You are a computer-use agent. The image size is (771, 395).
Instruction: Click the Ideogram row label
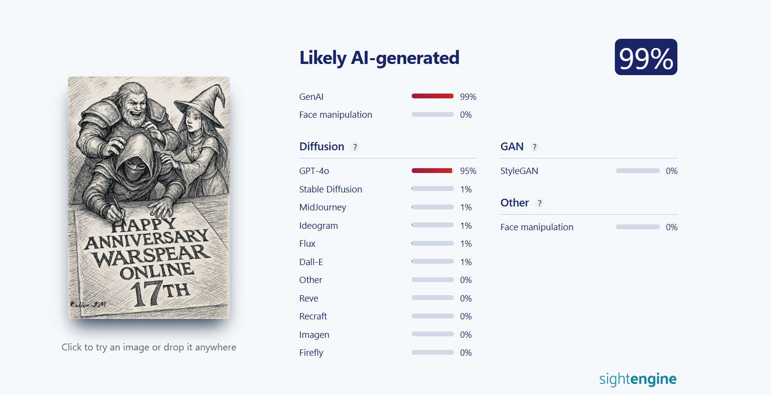click(x=319, y=226)
